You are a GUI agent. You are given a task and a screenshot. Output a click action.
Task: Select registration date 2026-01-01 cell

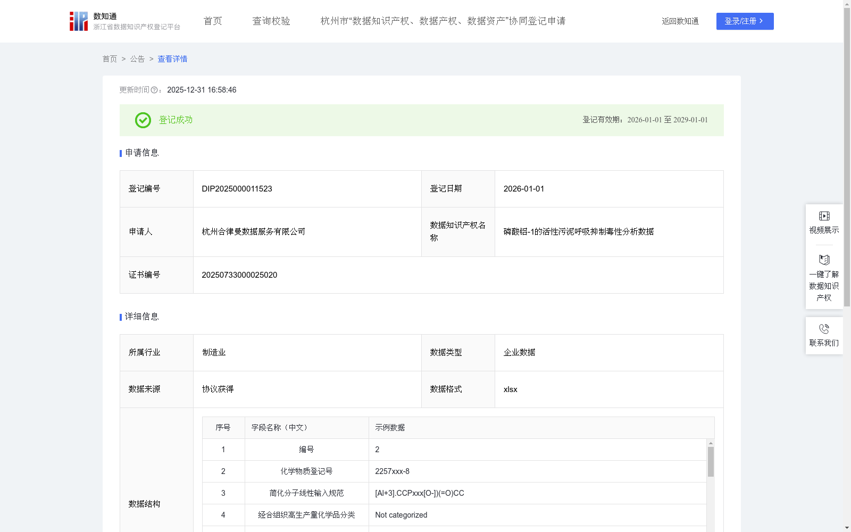tap(609, 189)
